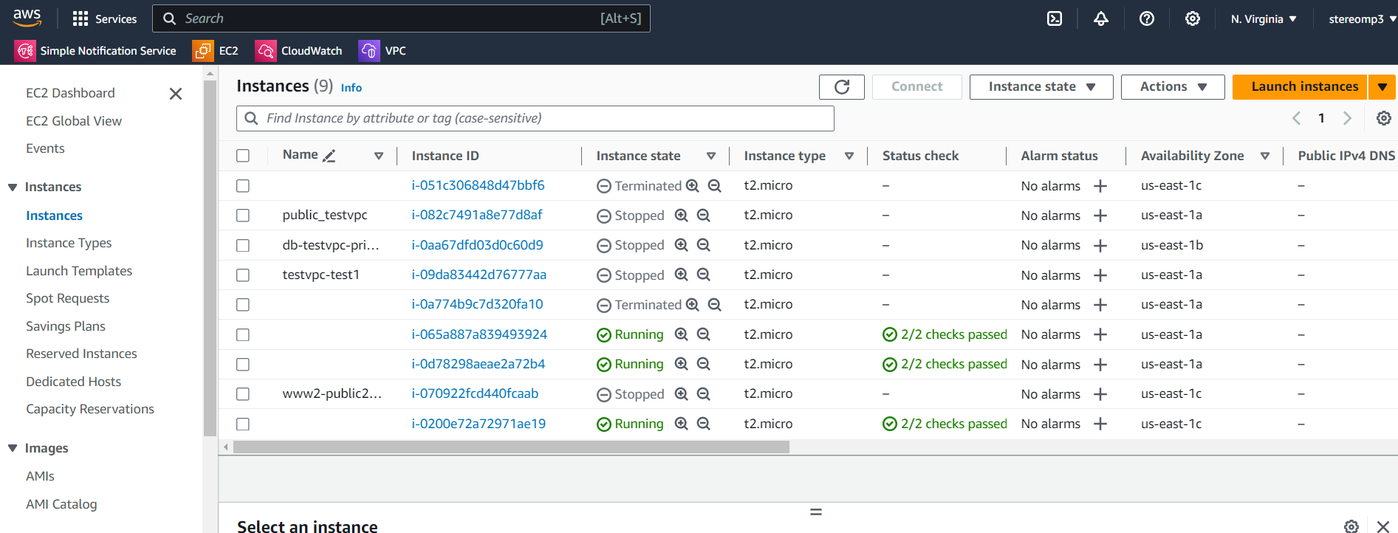Open the help question mark icon
Image resolution: width=1398 pixels, height=533 pixels.
tap(1146, 18)
